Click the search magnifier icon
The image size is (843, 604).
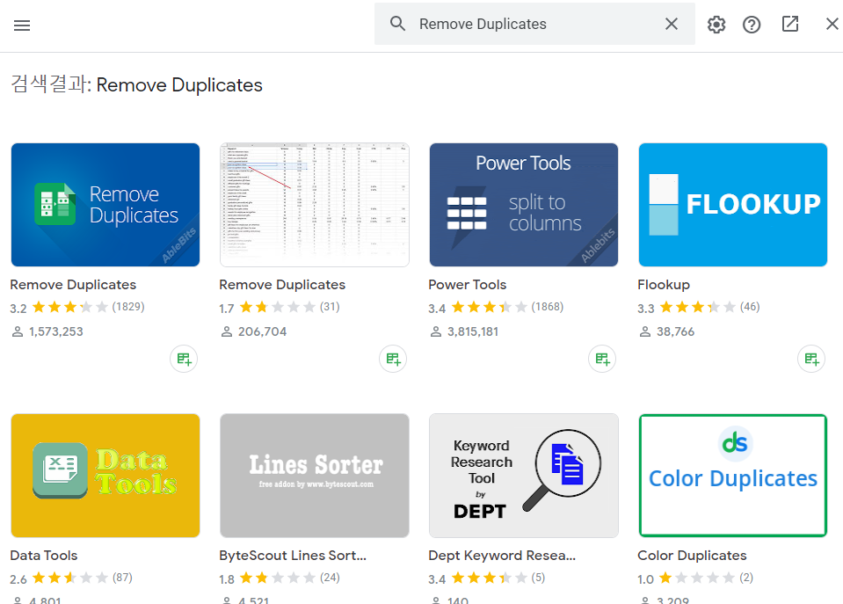tap(398, 24)
